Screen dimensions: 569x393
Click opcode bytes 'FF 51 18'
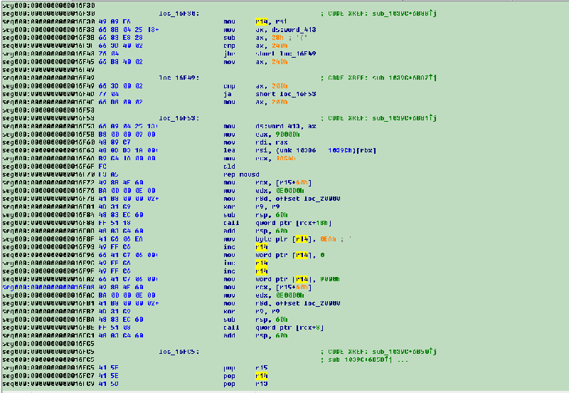pos(115,223)
